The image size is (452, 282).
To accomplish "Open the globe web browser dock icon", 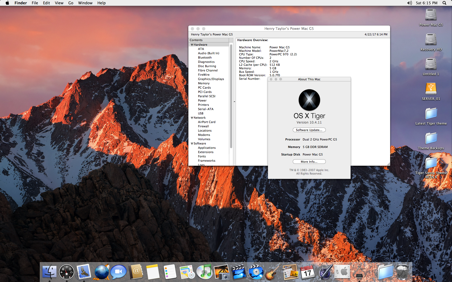I will [101, 272].
